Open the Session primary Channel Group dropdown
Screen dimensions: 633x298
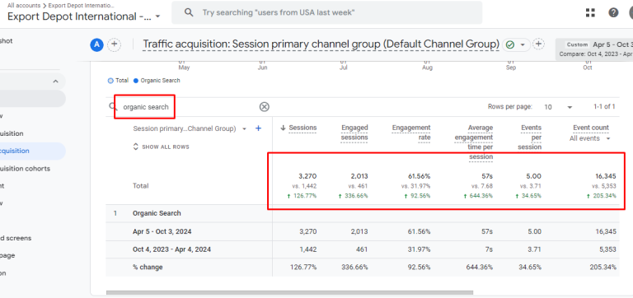[190, 128]
